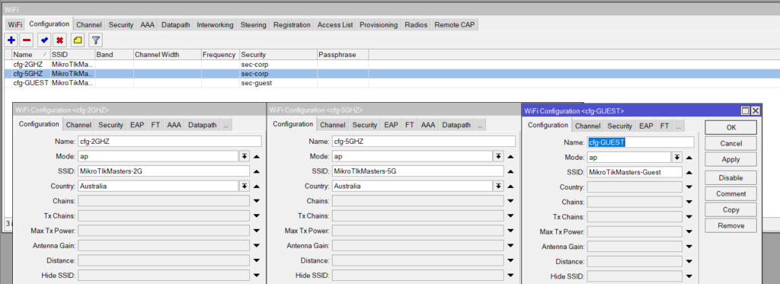The width and height of the screenshot is (780, 284).
Task: Show more tabs in the cfg-2GHZ window with the ellipsis
Action: tap(225, 125)
